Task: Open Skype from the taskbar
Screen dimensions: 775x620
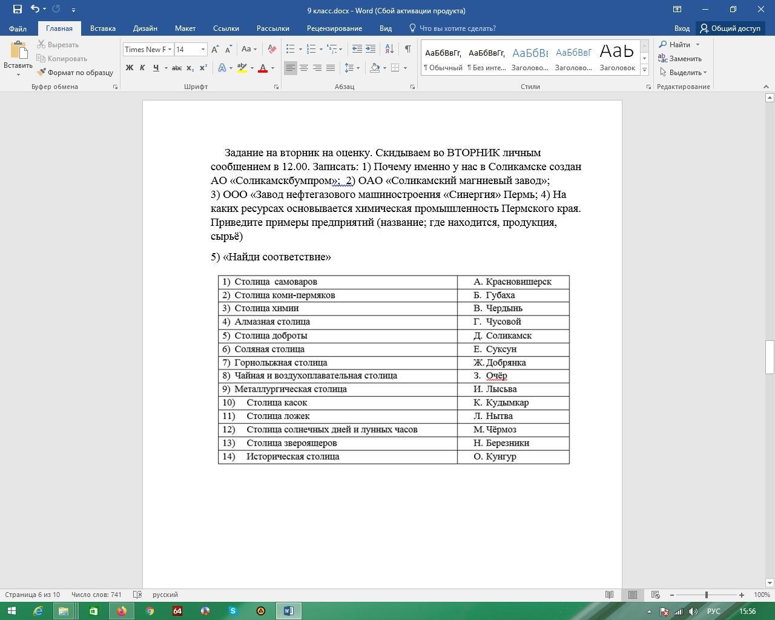Action: (233, 611)
